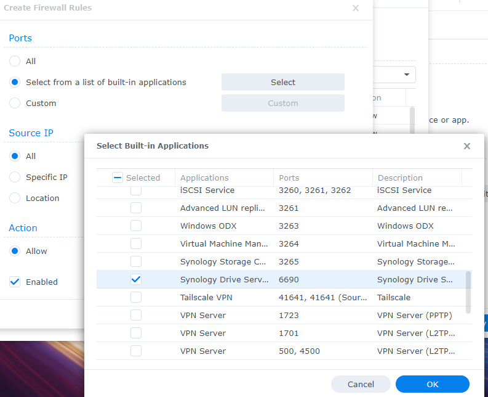Screen dimensions: 488x397
Task: Click Cancel in the applications dialog
Action: [361, 384]
